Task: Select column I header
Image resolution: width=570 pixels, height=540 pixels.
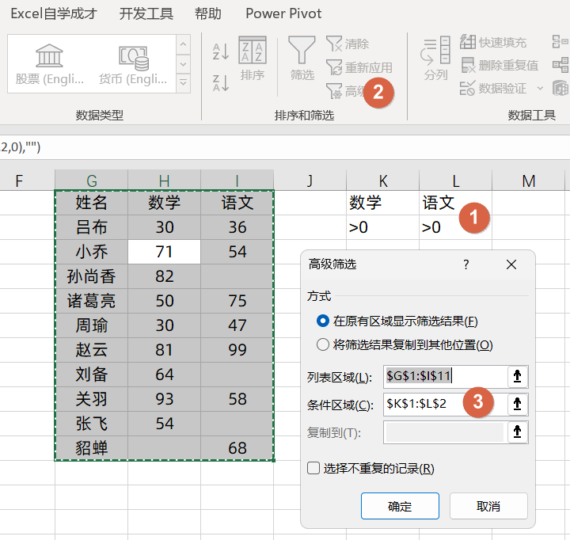Action: tap(237, 181)
